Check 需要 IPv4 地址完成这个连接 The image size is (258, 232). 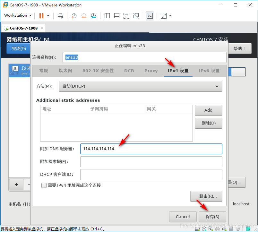point(44,185)
